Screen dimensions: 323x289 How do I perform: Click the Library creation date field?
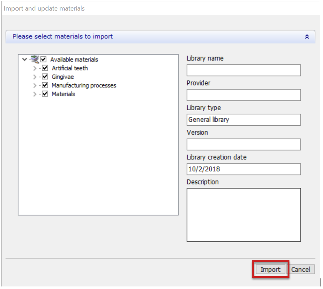point(244,169)
